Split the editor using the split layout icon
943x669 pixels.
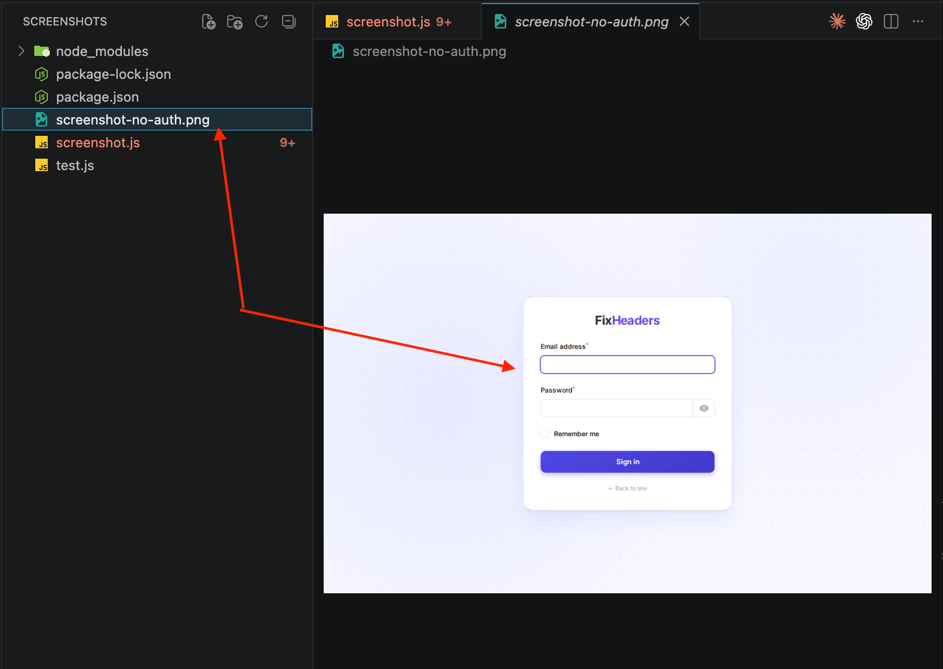pyautogui.click(x=891, y=21)
